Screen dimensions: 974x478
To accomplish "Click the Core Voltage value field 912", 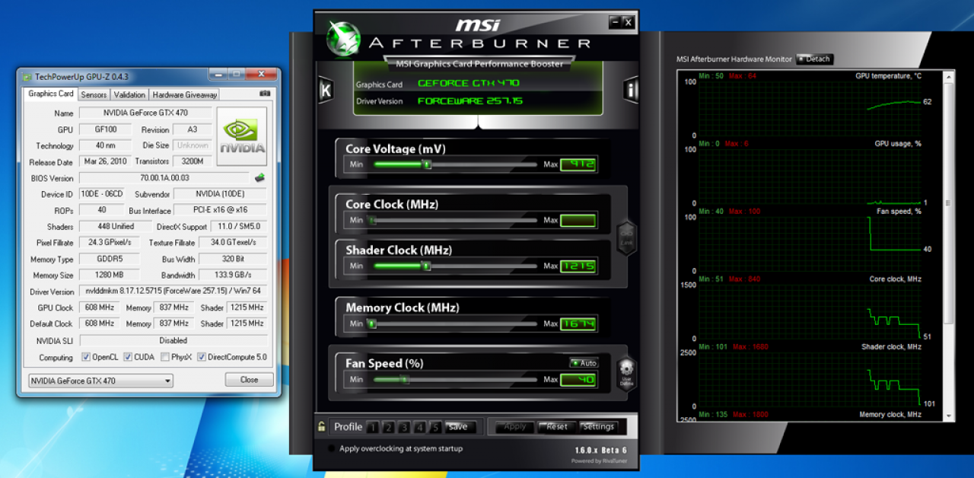I will 578,164.
